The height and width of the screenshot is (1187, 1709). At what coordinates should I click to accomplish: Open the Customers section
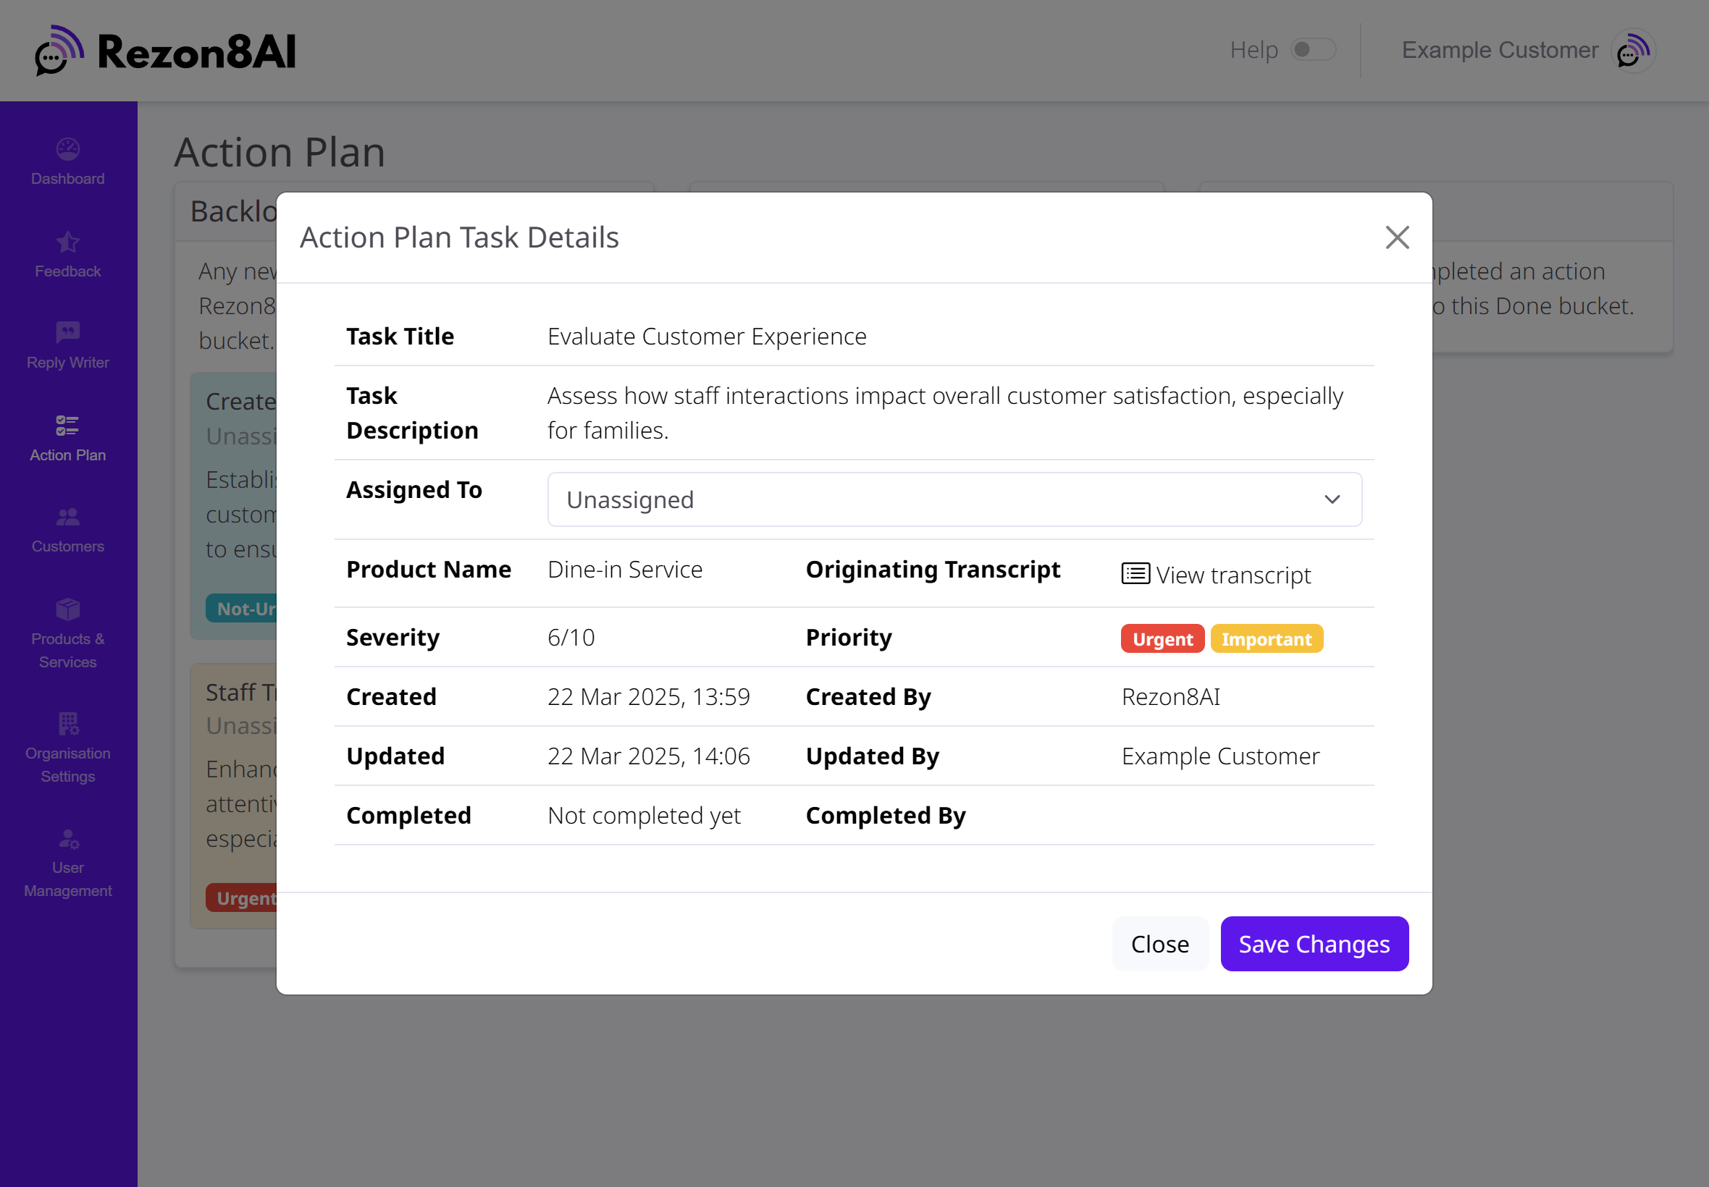point(67,529)
